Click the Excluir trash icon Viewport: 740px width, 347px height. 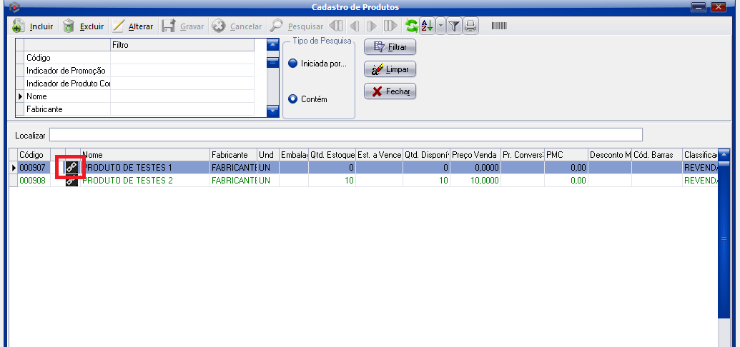(x=69, y=26)
